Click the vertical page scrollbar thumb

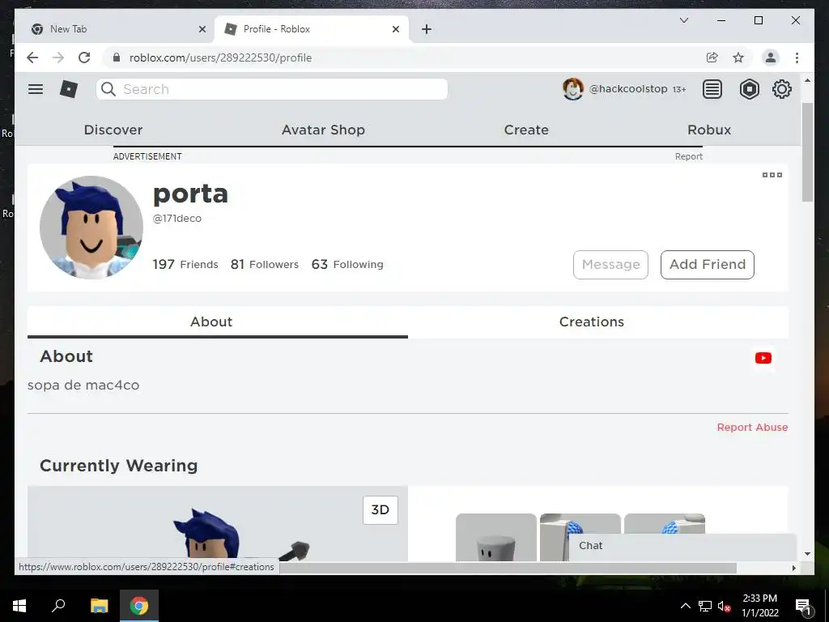(807, 152)
